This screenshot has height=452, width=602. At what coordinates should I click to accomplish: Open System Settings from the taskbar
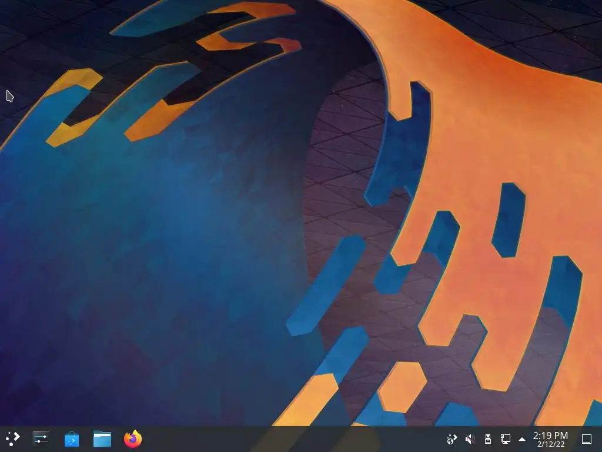[x=41, y=438]
